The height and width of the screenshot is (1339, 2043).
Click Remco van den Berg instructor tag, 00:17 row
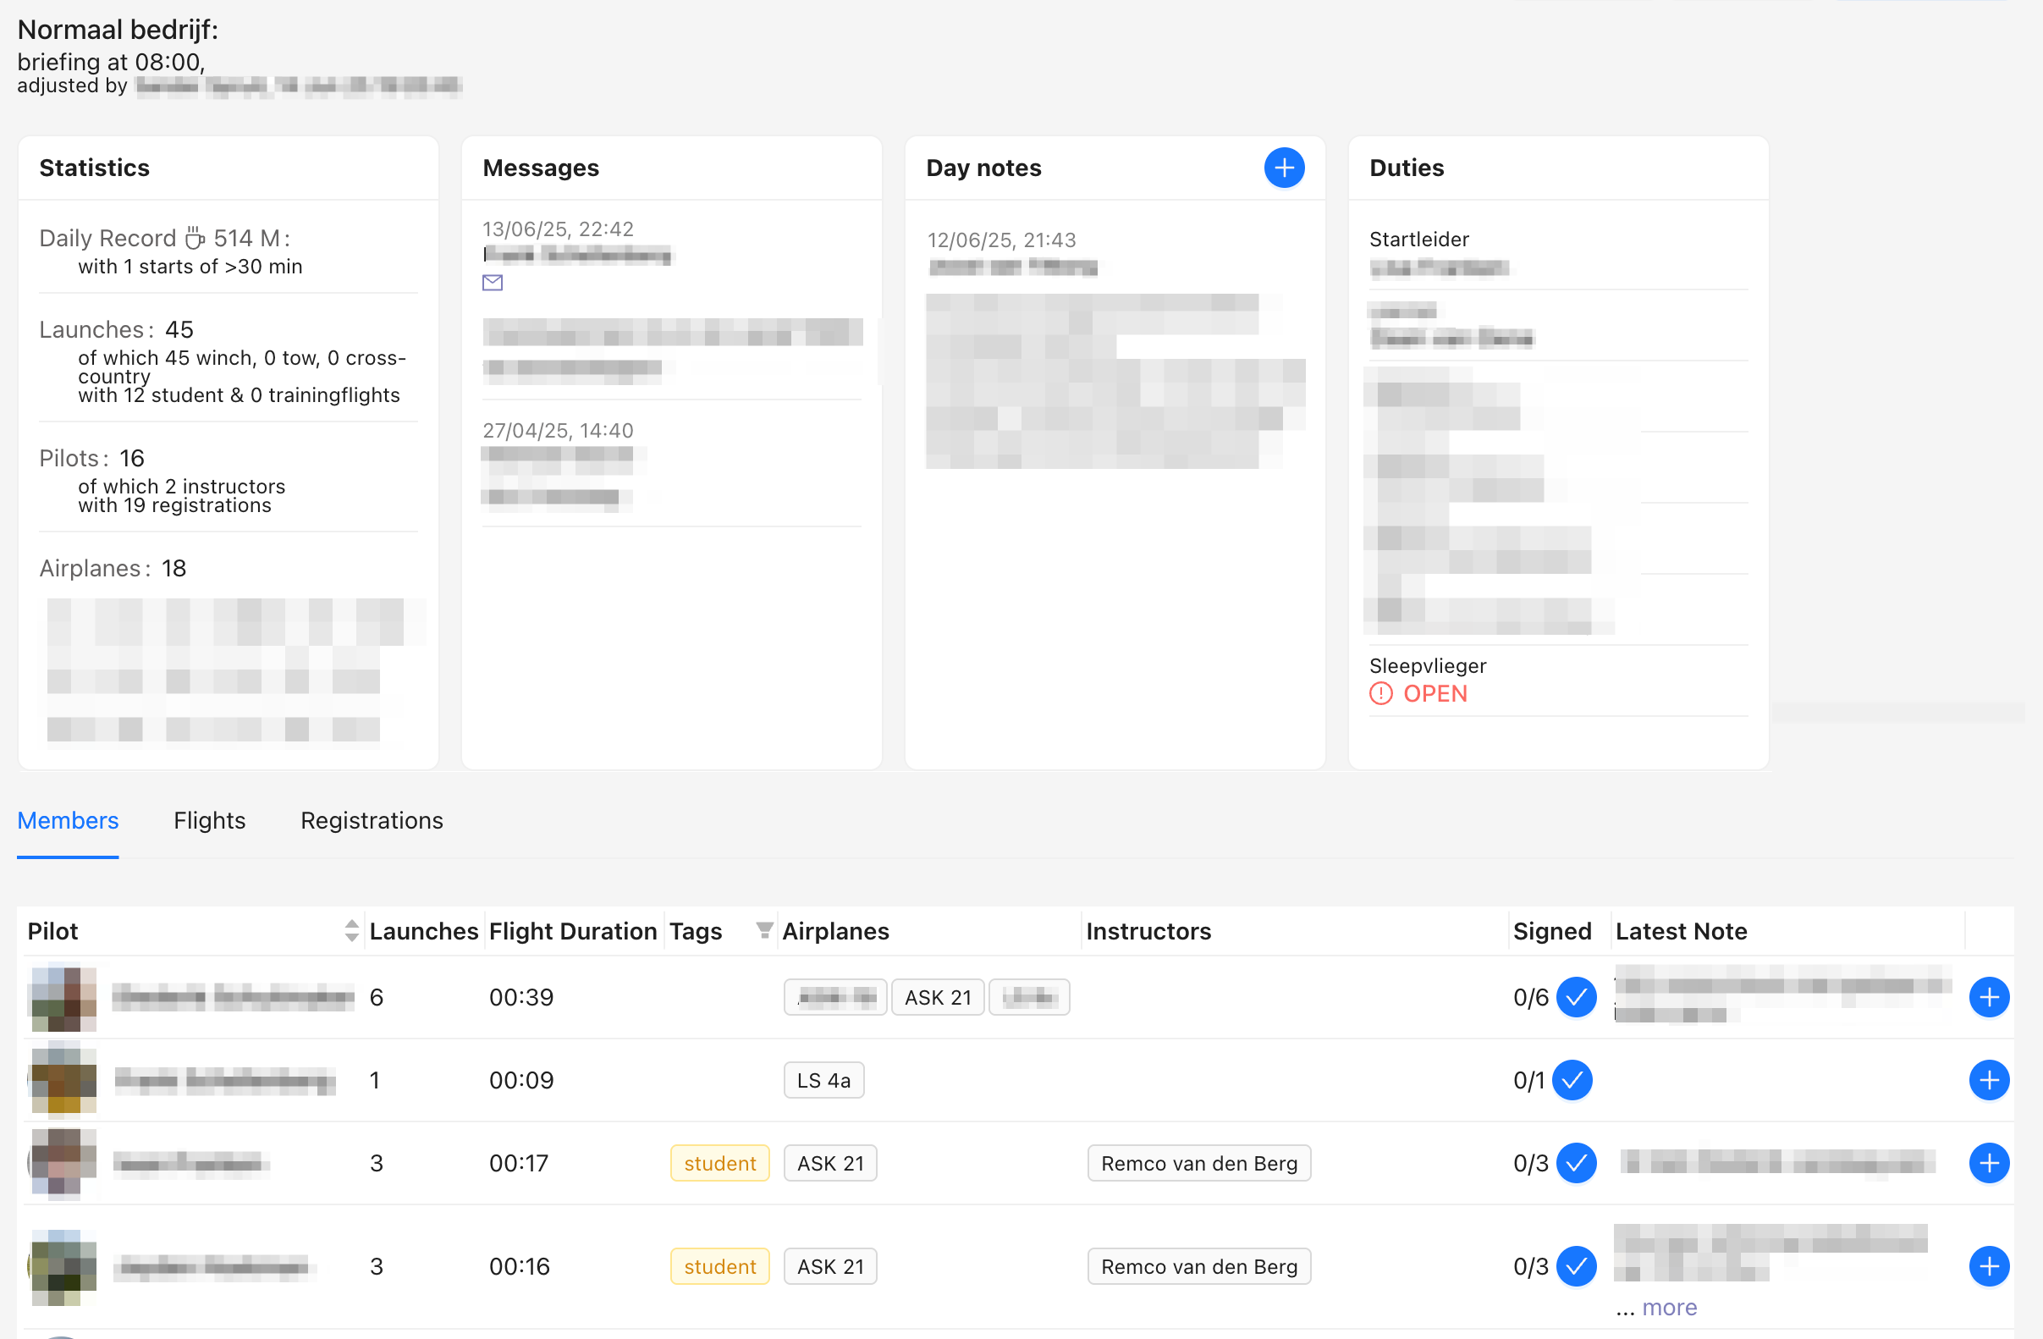pyautogui.click(x=1198, y=1163)
